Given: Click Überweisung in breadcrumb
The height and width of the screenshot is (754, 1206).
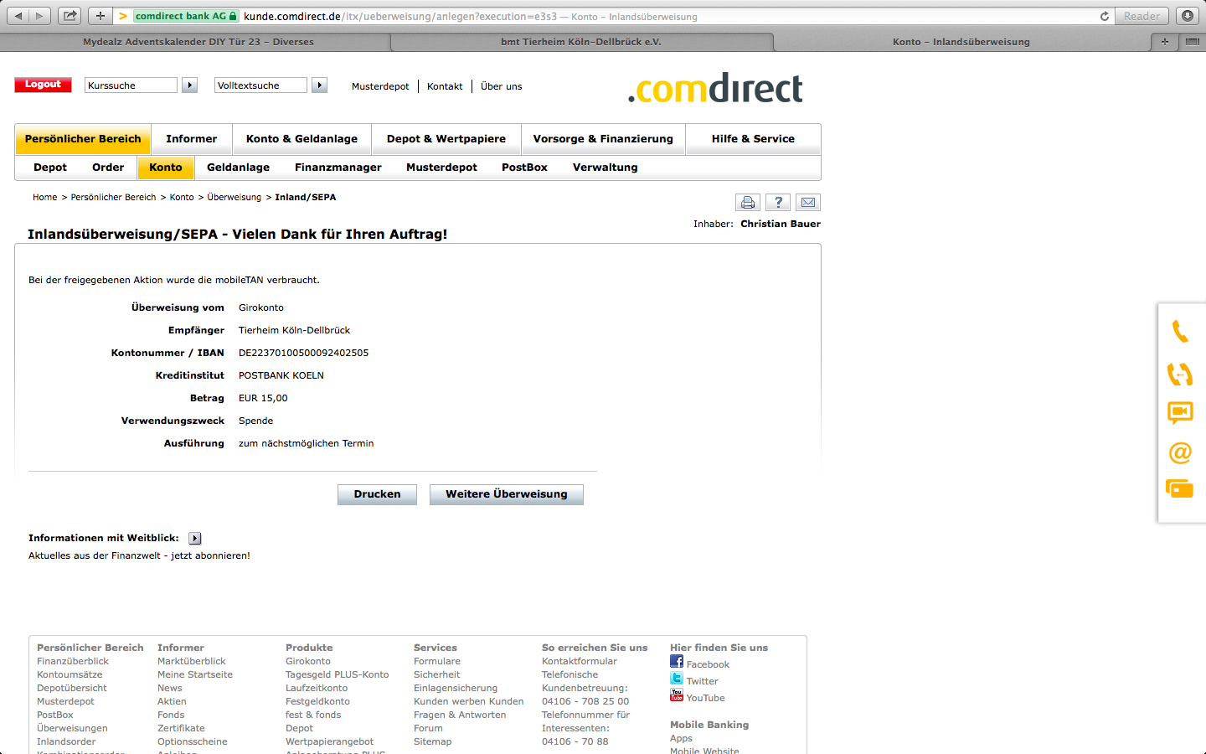Looking at the screenshot, I should (x=234, y=198).
